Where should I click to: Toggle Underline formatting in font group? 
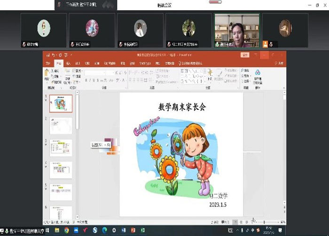coord(94,80)
